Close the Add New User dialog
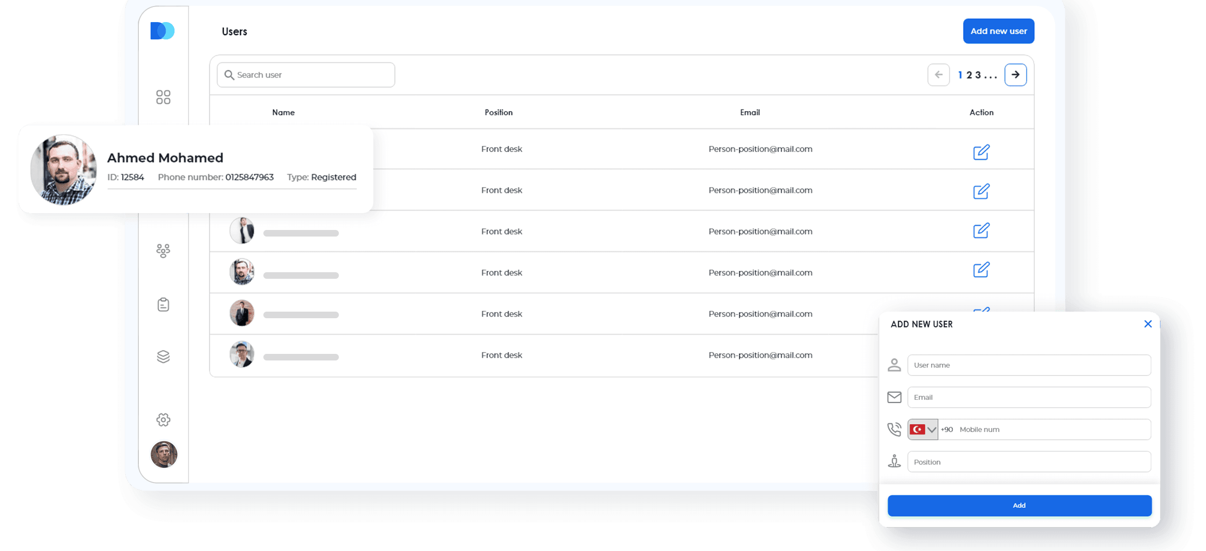1206x551 pixels. tap(1147, 324)
